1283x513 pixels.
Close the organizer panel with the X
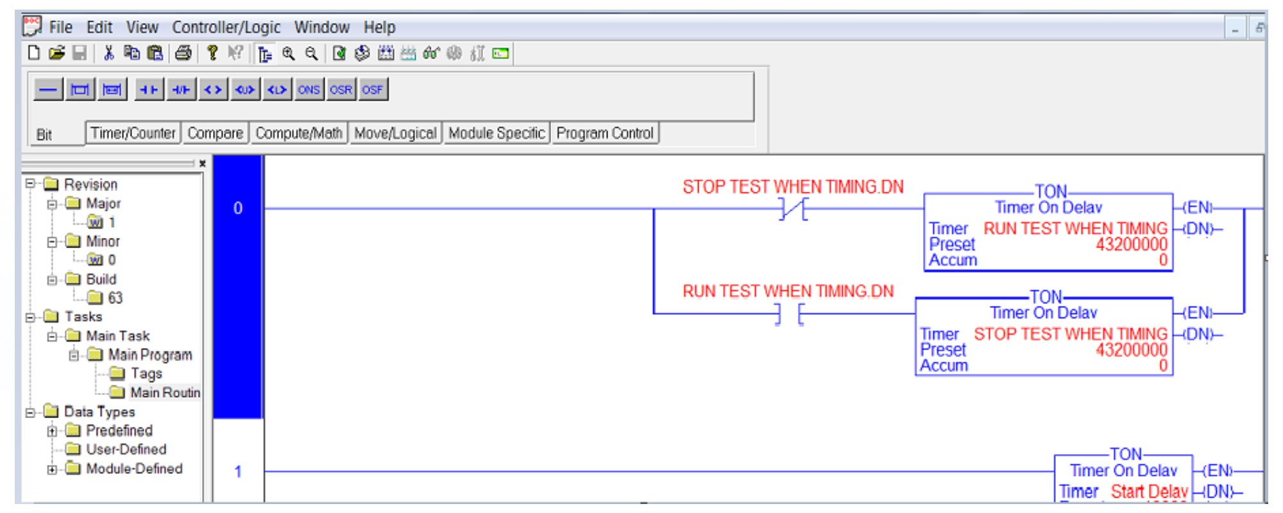[x=202, y=164]
